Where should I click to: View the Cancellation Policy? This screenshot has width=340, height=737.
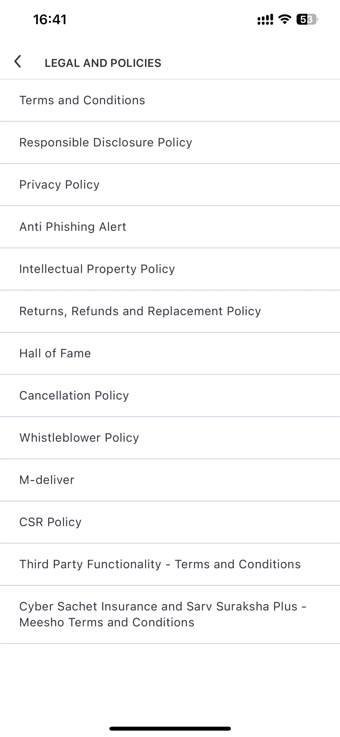click(170, 395)
